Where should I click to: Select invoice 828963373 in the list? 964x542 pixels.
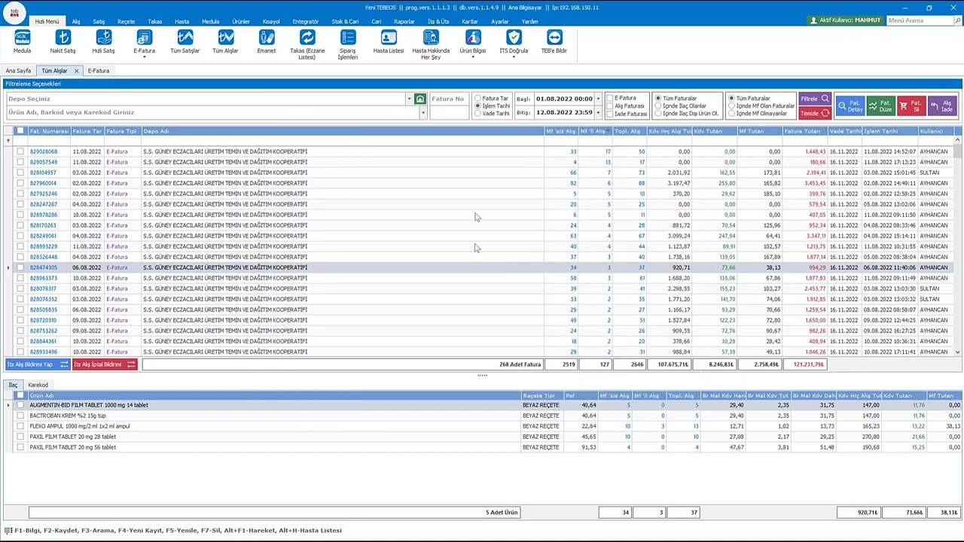click(43, 278)
